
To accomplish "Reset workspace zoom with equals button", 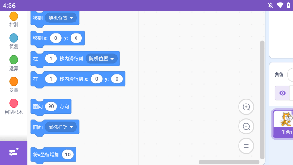I will (x=246, y=146).
